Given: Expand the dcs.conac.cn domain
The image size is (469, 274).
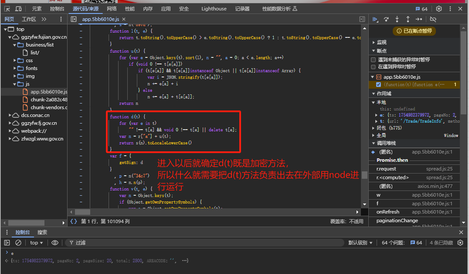Looking at the screenshot, I should 10,115.
